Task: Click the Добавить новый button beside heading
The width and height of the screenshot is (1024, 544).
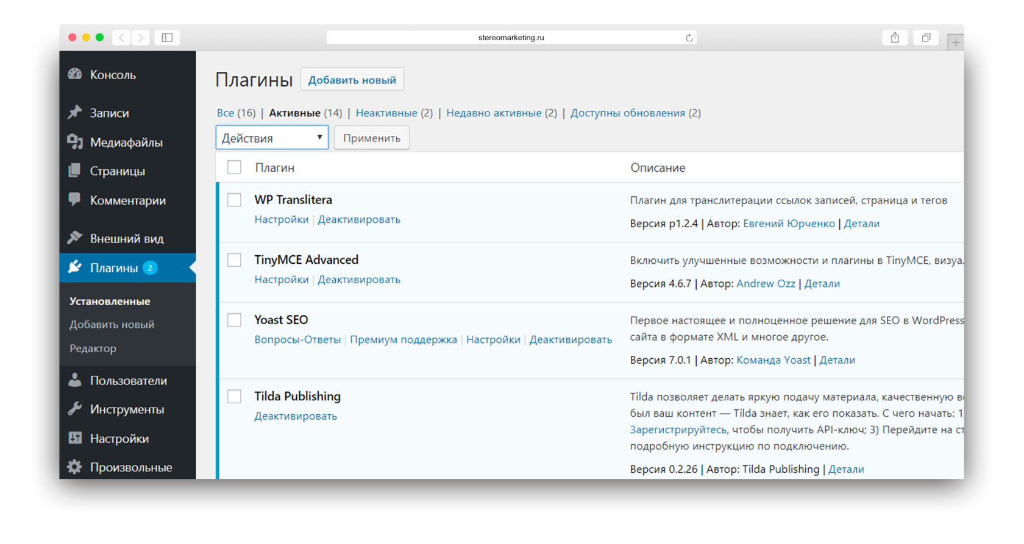Action: pyautogui.click(x=352, y=80)
